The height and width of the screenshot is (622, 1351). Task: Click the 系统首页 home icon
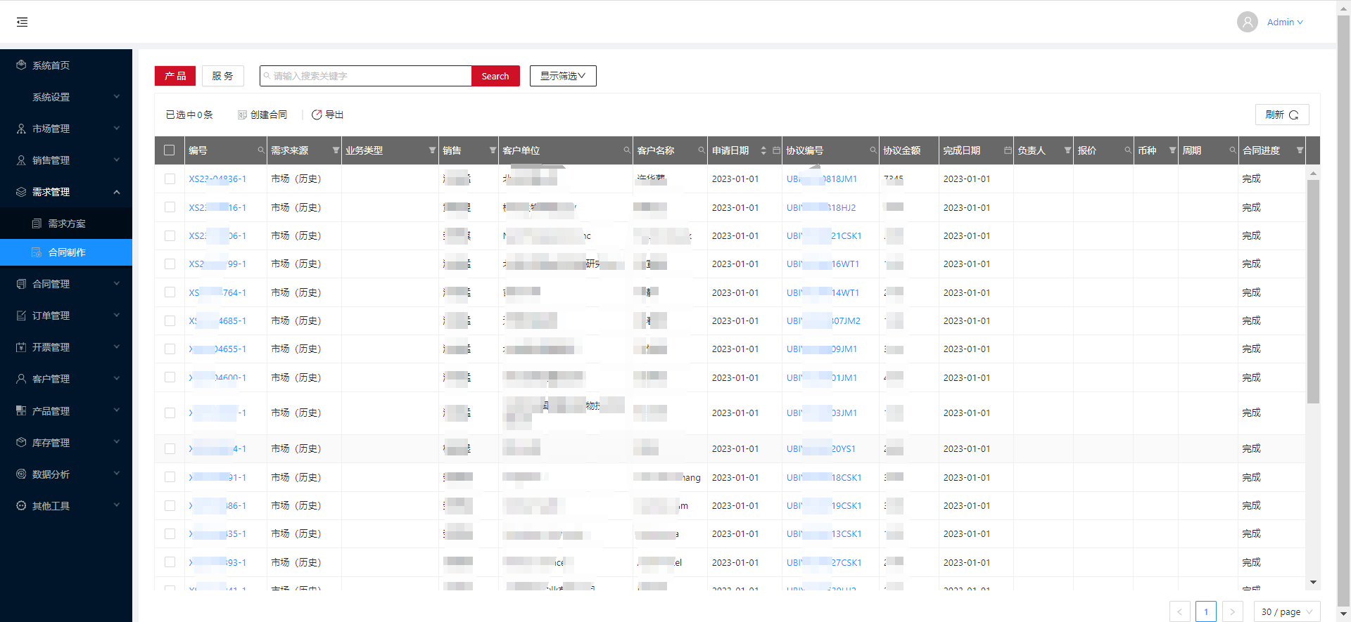pyautogui.click(x=21, y=65)
